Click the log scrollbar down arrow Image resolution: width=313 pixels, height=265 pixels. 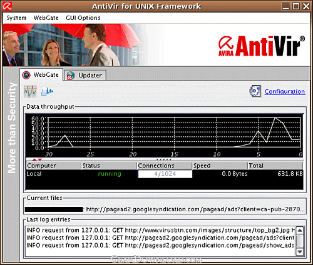coord(300,252)
